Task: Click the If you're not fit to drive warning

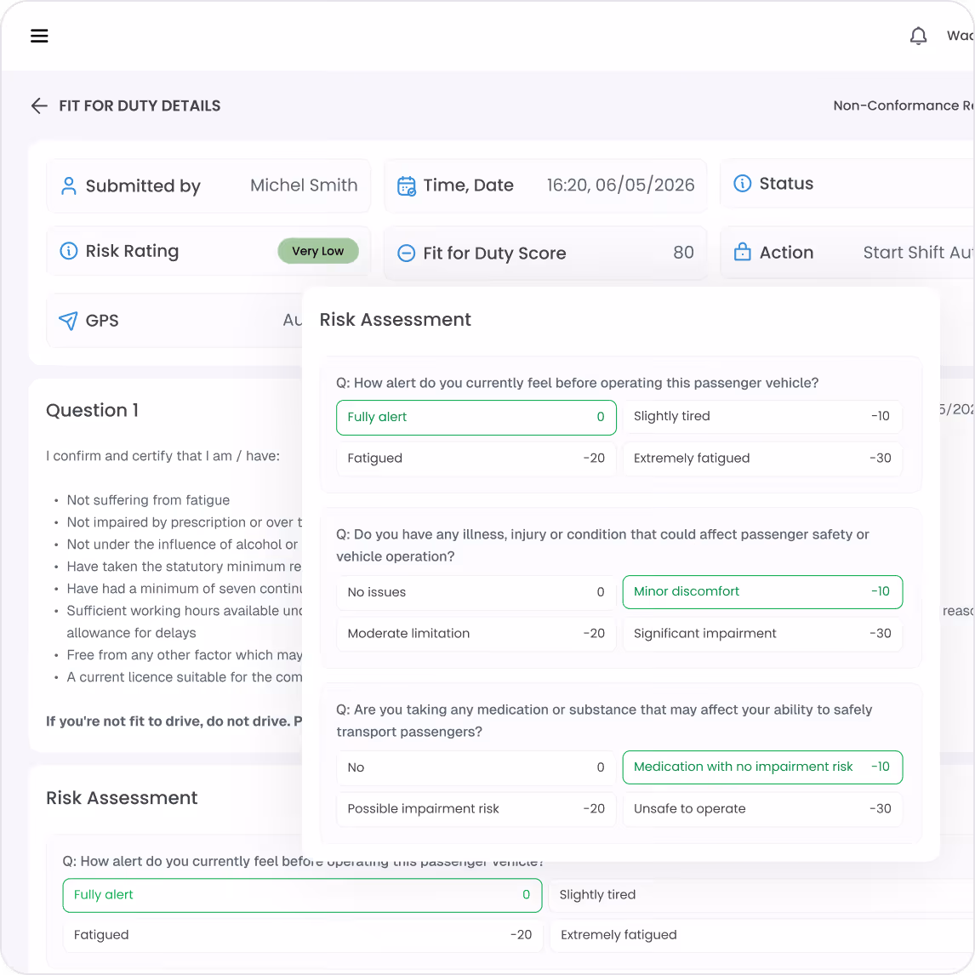Action: click(174, 721)
